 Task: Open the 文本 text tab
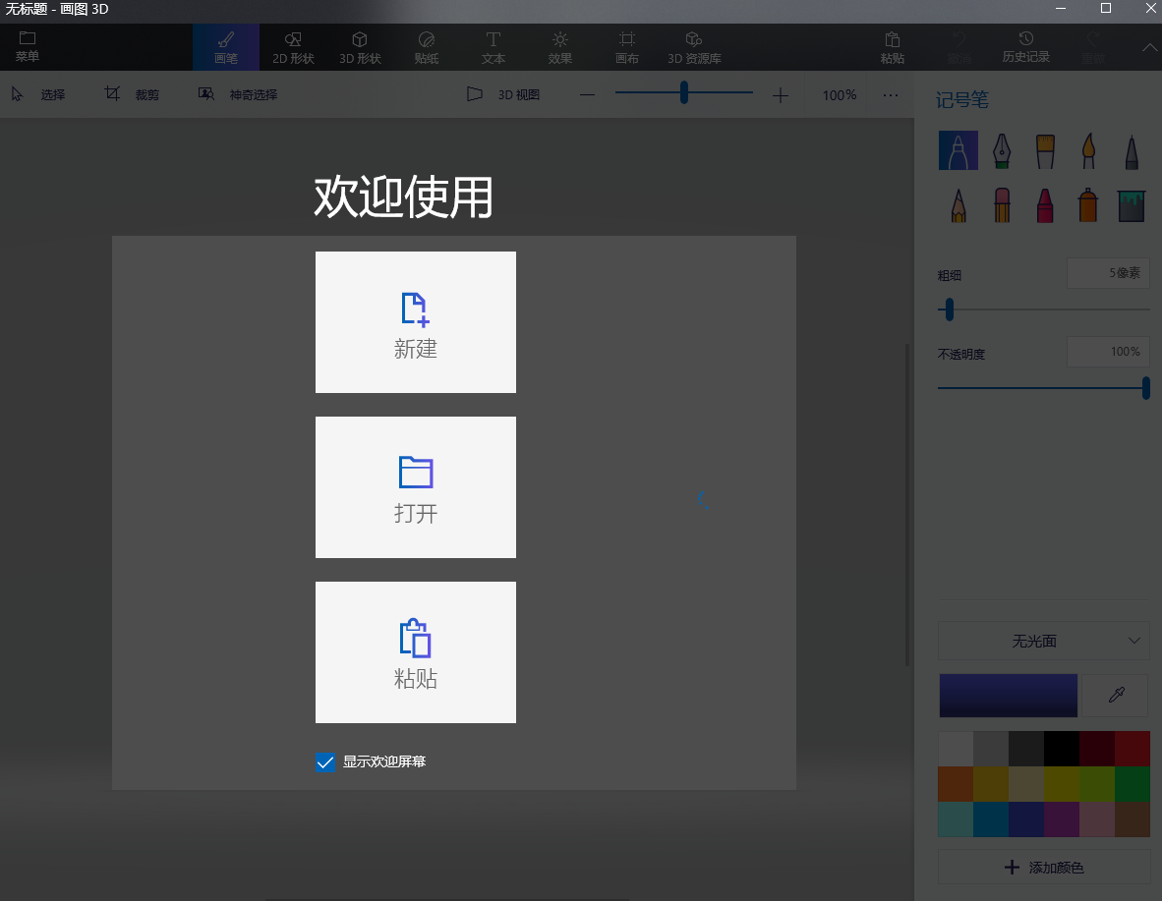coord(494,47)
